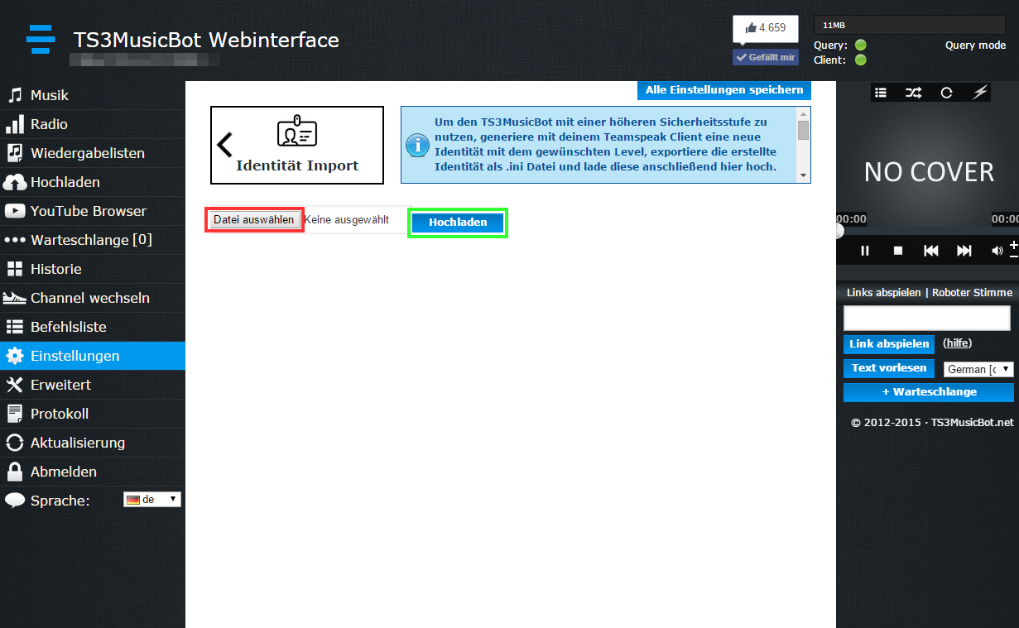This screenshot has height=628, width=1019.
Task: Click Facebook Gefällt mir button
Action: click(766, 57)
